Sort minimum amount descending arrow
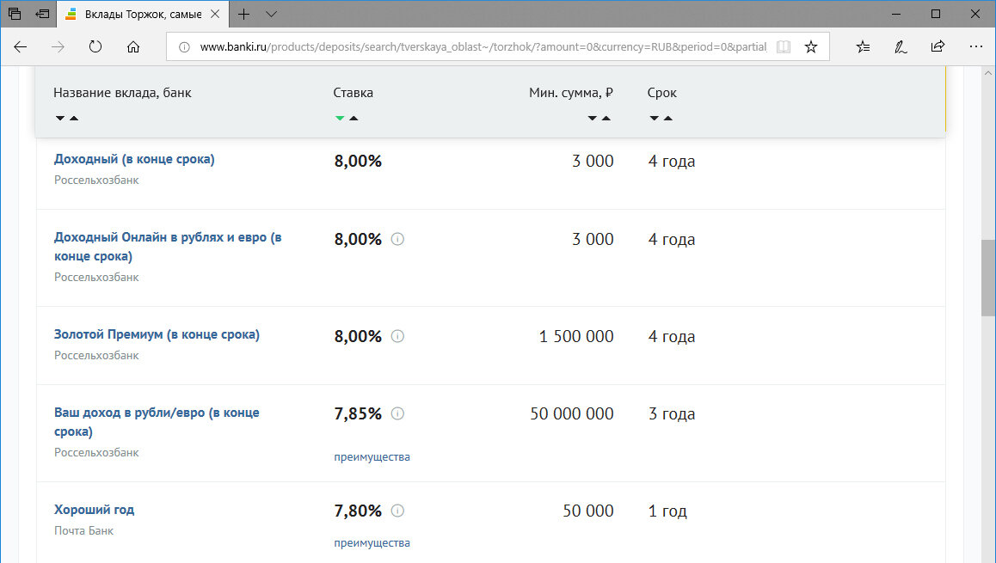 point(592,118)
